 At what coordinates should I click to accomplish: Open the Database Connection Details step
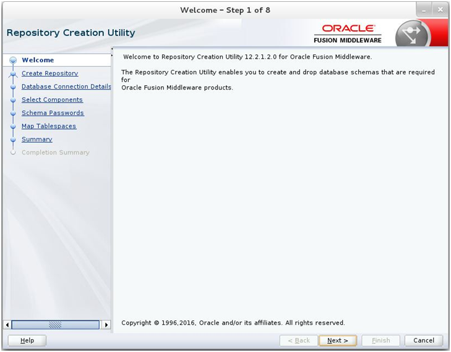[x=66, y=86]
